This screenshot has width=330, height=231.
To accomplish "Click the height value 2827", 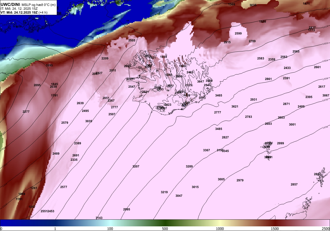I will (225, 137).
